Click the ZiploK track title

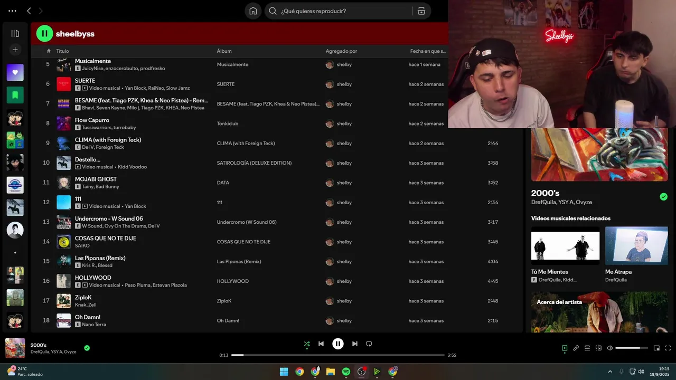(83, 297)
